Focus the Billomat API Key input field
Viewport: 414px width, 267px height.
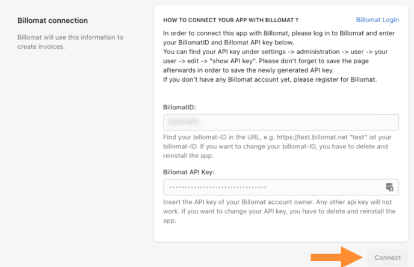click(x=281, y=188)
